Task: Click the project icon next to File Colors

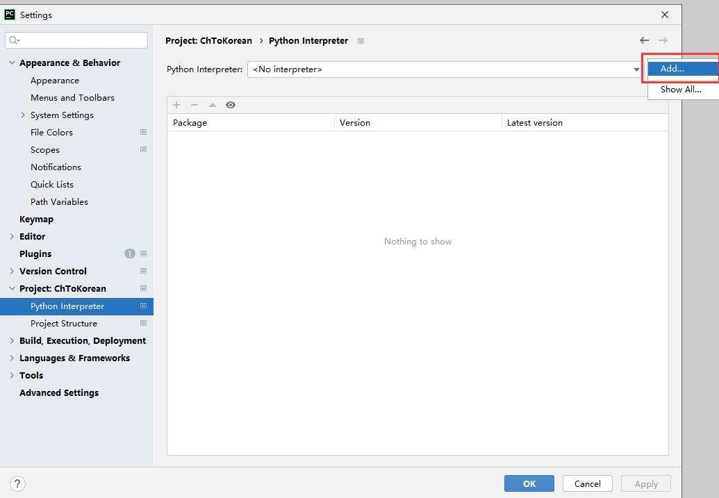Action: (144, 132)
